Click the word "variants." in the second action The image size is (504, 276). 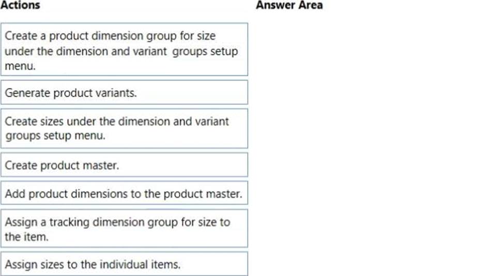click(x=120, y=93)
